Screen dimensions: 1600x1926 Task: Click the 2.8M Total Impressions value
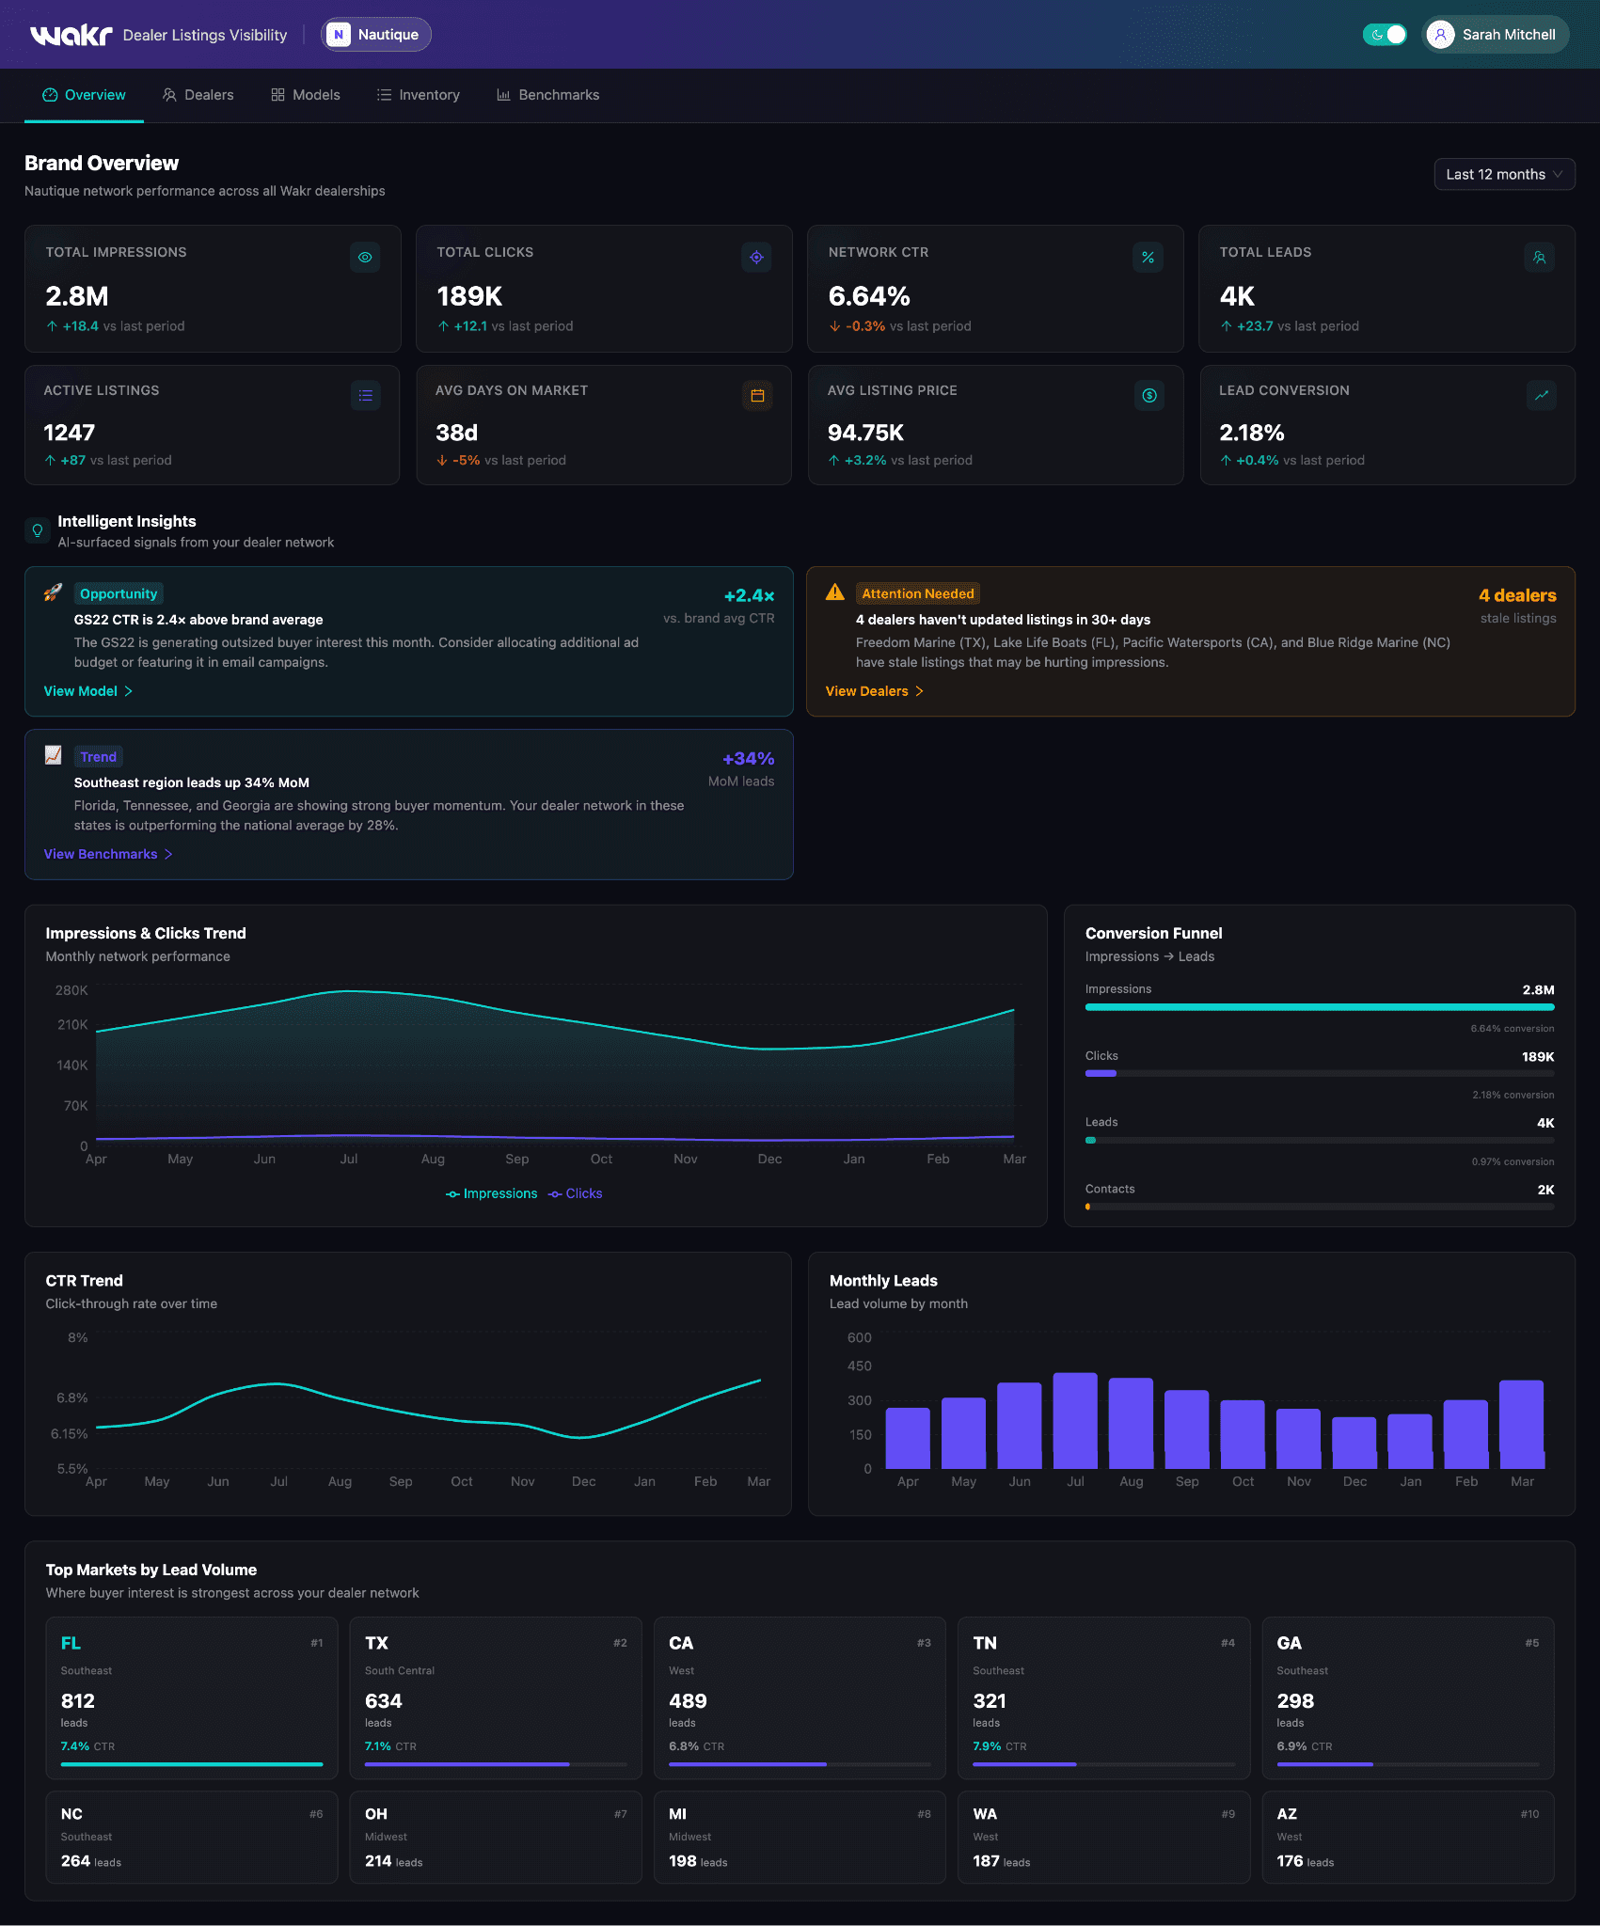click(77, 296)
